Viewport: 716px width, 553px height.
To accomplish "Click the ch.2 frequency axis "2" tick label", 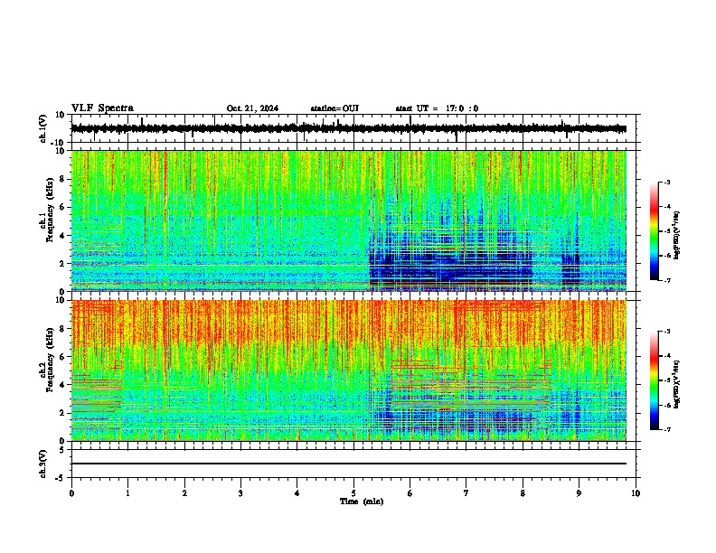I will (62, 413).
